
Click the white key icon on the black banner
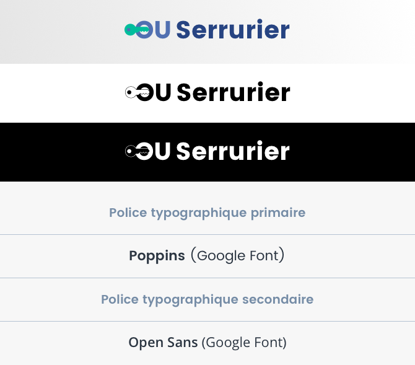coord(137,151)
